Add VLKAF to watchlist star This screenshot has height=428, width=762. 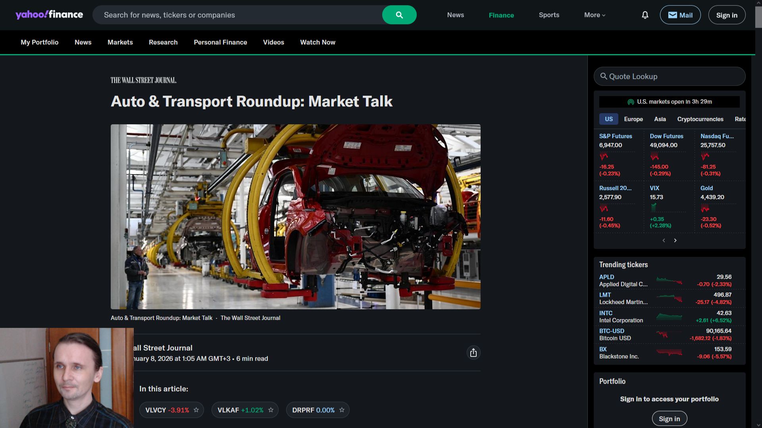click(271, 410)
